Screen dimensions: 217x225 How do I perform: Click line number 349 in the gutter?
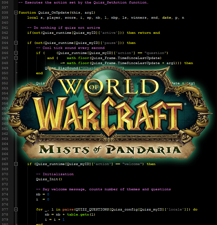click(x=5, y=68)
